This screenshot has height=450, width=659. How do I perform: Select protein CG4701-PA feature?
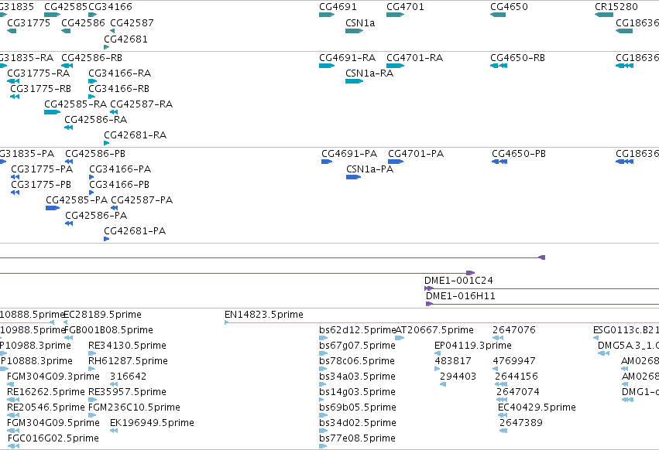[x=396, y=162]
